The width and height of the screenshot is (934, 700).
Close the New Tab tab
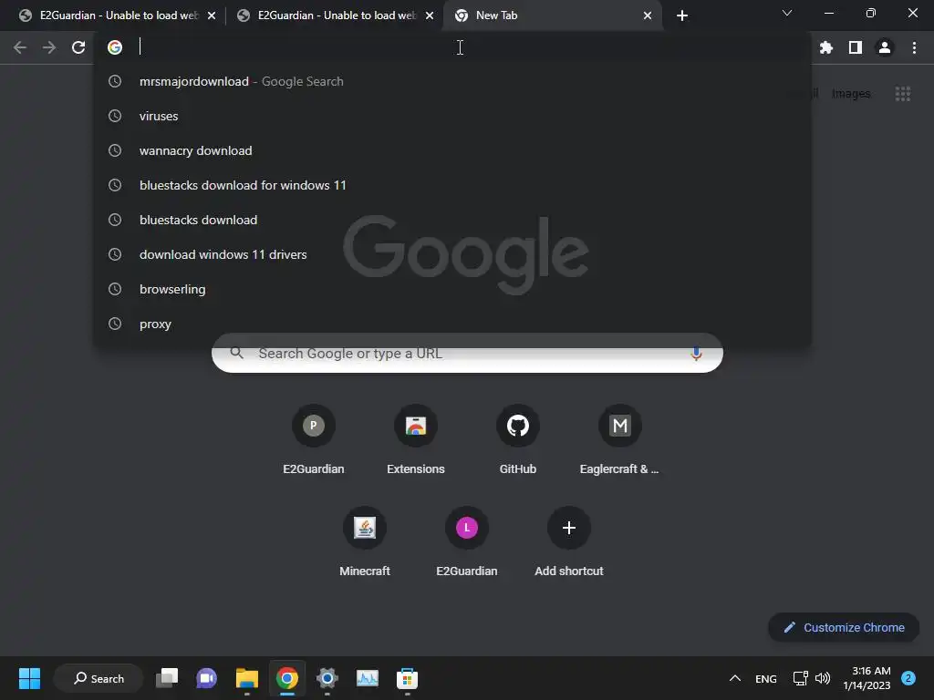[x=648, y=15]
